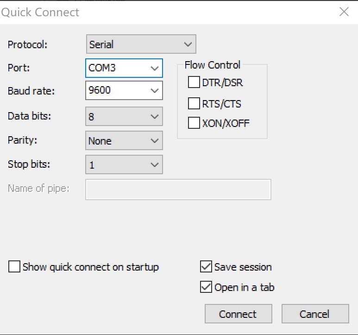Expand the Port COM3 dropdown
This screenshot has width=358, height=335.
(124, 68)
